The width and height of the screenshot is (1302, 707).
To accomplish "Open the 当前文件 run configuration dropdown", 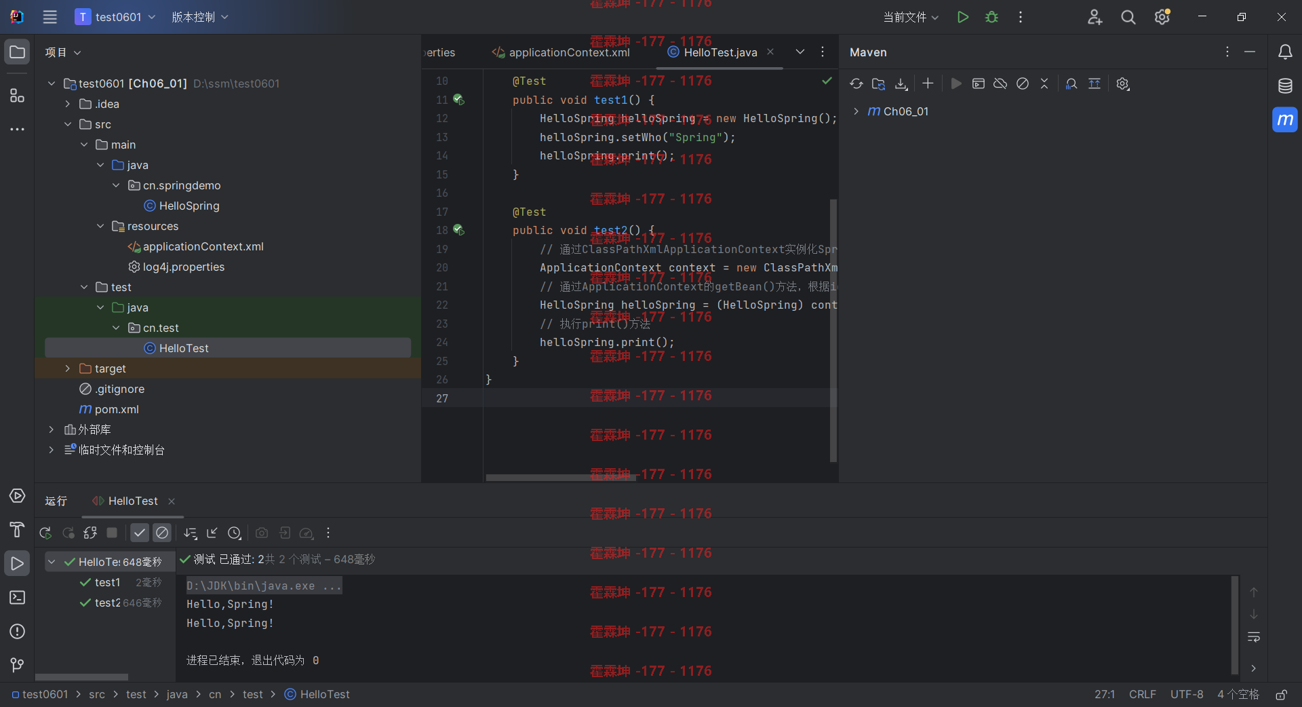I will (911, 17).
